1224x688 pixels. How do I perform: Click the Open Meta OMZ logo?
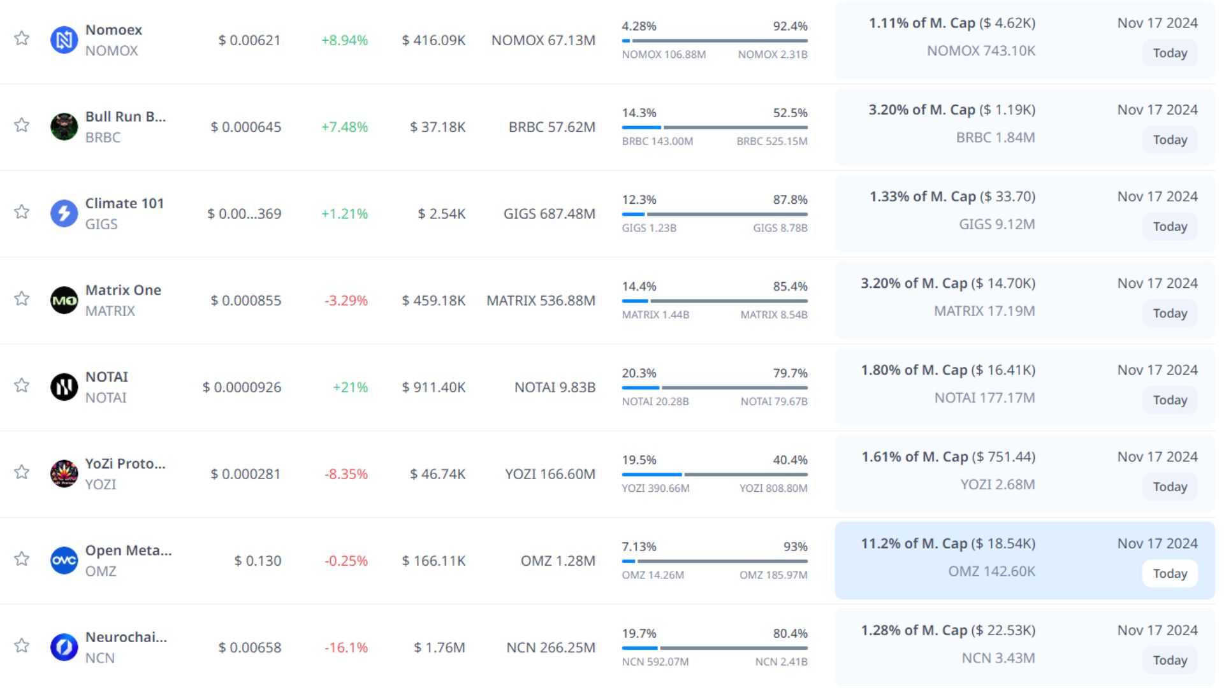click(64, 561)
